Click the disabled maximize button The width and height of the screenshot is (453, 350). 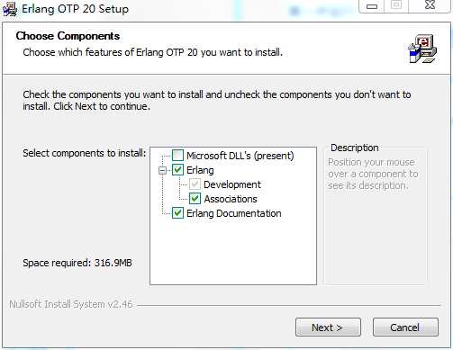(396, 5)
